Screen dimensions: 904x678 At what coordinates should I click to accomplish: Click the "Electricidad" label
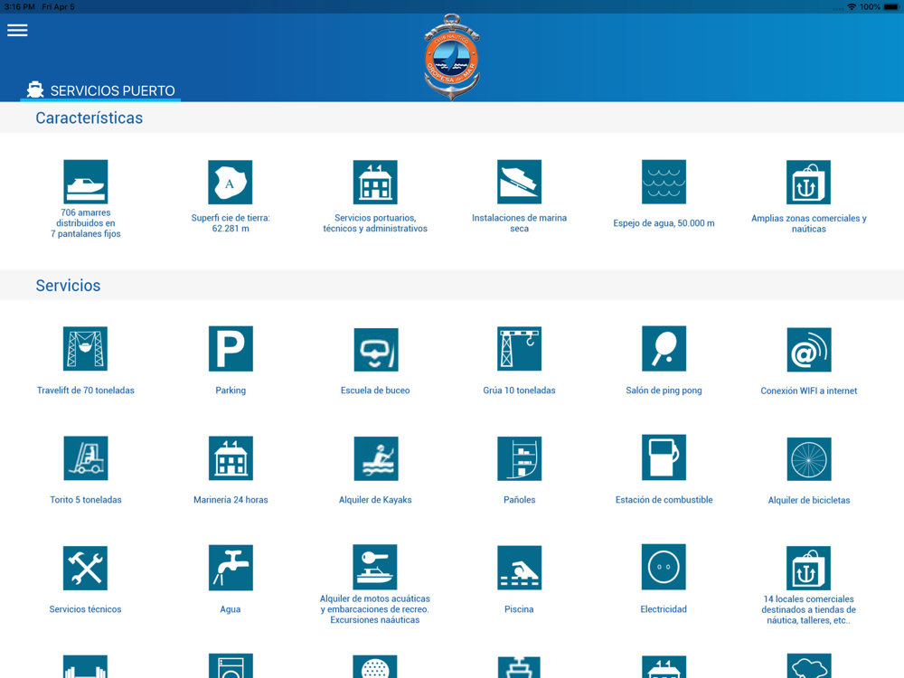point(664,609)
